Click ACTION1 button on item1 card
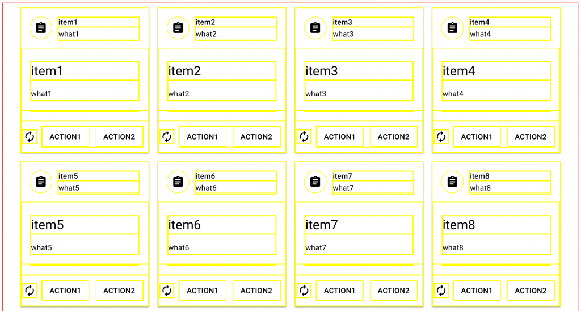This screenshot has width=581, height=311. point(65,137)
